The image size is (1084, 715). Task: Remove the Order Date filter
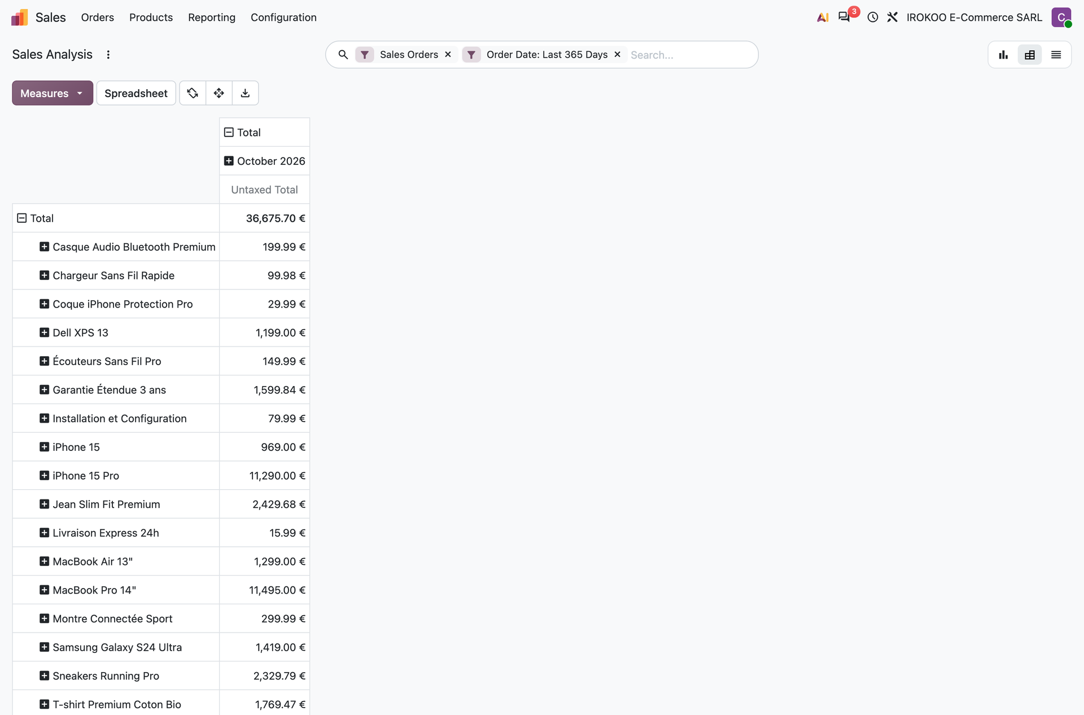pyautogui.click(x=617, y=55)
